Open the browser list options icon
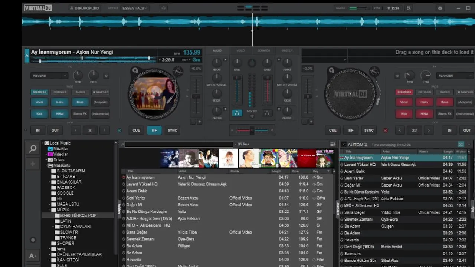Screen dimensions: 475x267 [x=333, y=144]
